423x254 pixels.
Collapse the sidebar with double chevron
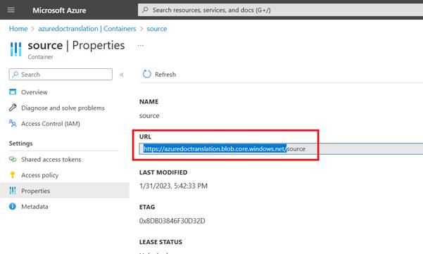tap(121, 75)
